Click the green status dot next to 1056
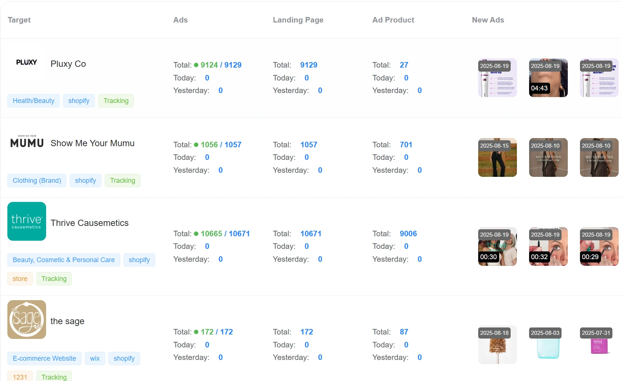622x381 pixels. [196, 144]
